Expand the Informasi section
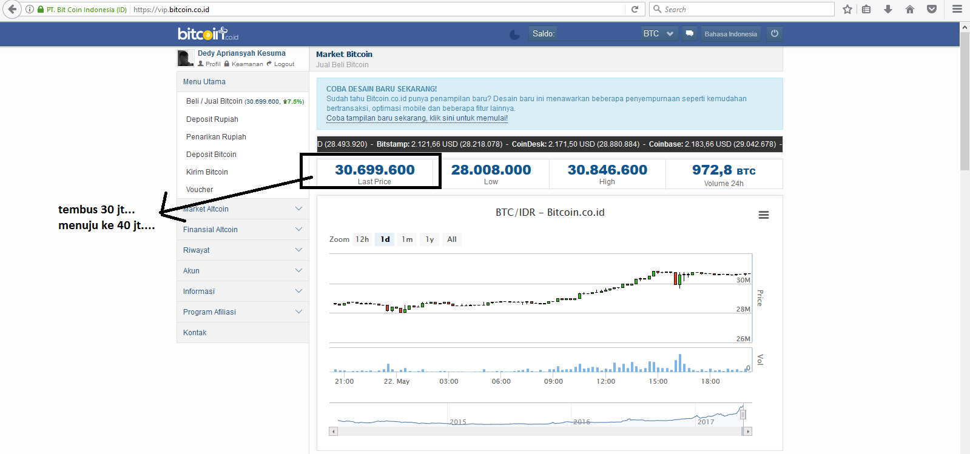 tap(243, 292)
